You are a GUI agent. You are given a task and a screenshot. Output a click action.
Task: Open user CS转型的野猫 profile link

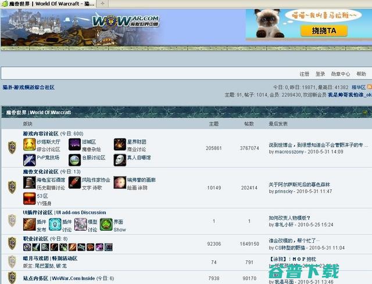pos(290,248)
